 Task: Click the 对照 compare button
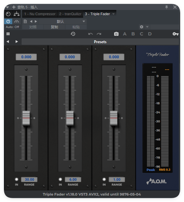click(33, 27)
